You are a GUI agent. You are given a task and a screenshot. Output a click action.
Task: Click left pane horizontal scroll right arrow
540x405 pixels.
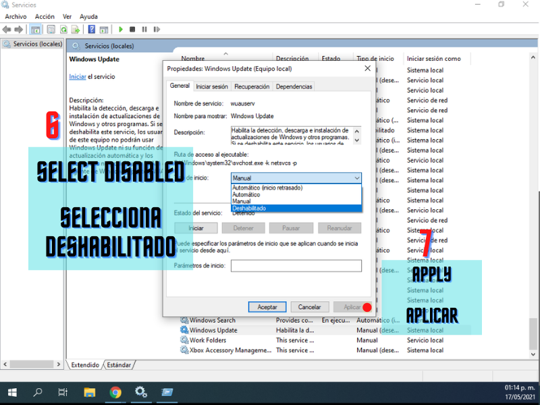59,364
